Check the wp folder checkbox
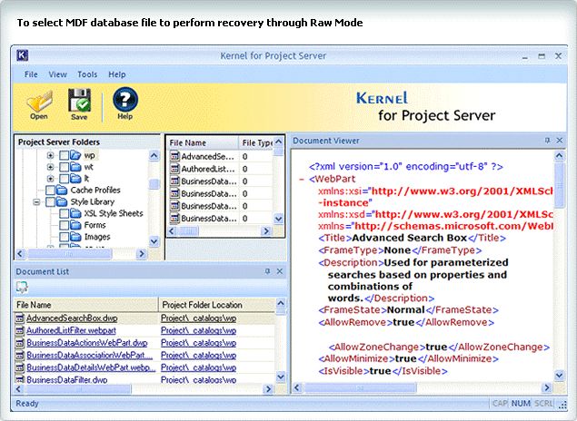The height and width of the screenshot is (421, 577). pos(64,156)
